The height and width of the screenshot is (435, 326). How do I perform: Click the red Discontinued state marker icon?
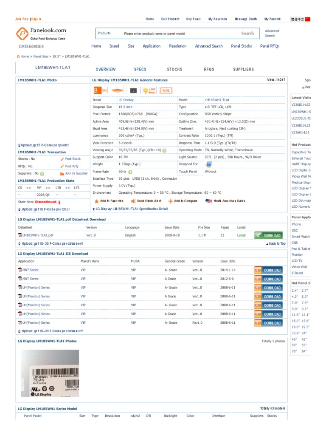[x=59, y=202]
